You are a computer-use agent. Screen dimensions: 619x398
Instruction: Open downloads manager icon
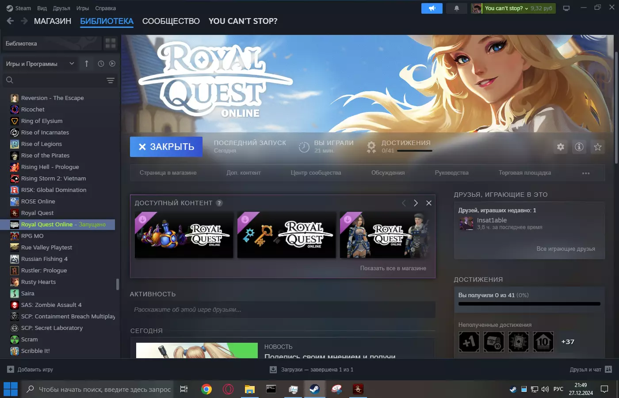273,369
